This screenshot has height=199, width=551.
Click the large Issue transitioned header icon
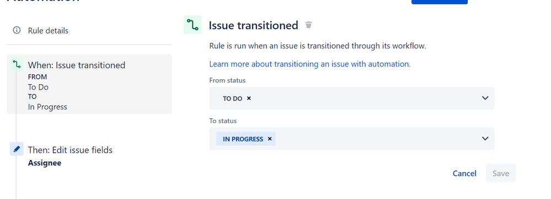point(192,25)
